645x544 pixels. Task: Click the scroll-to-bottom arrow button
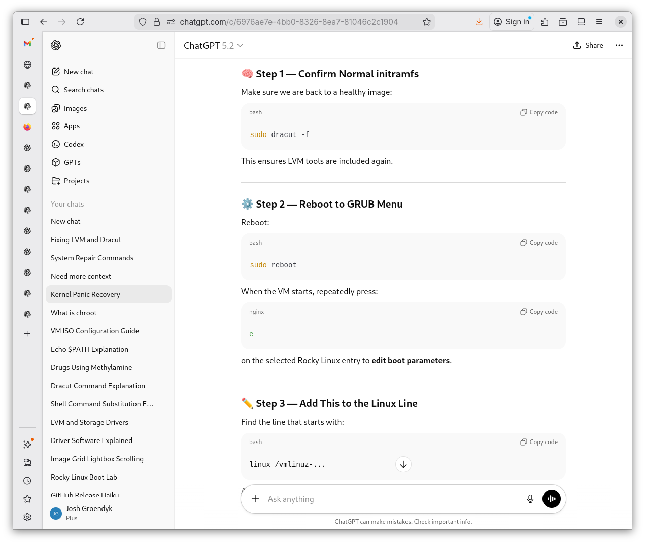pyautogui.click(x=403, y=464)
